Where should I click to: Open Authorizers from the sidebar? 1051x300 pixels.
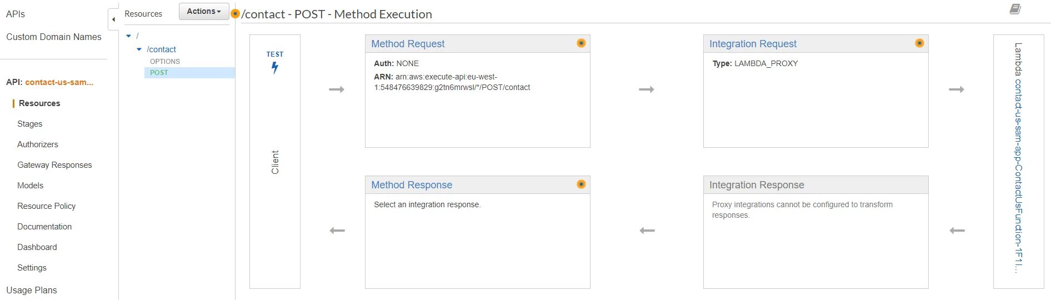coord(38,144)
